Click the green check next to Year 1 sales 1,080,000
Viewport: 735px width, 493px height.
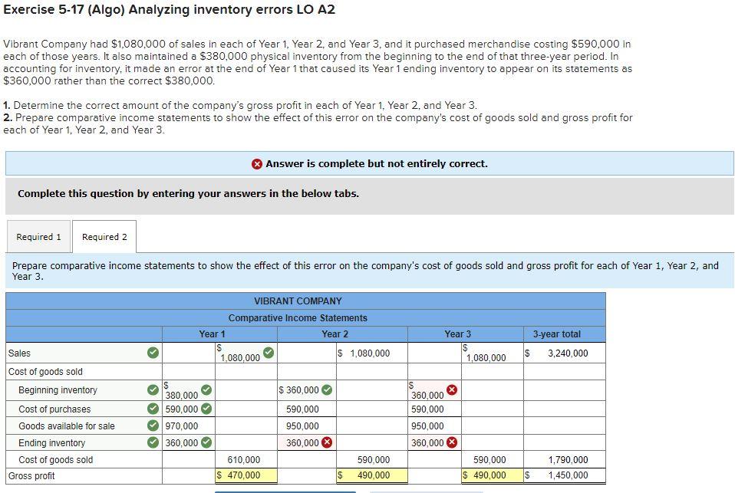click(x=269, y=353)
